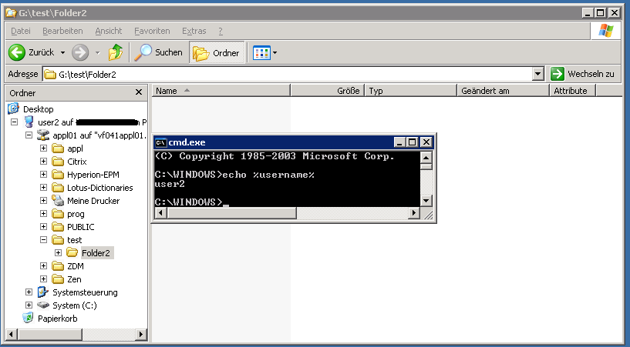
Task: Select the Systemsteuerung control panel icon
Action: (x=42, y=292)
